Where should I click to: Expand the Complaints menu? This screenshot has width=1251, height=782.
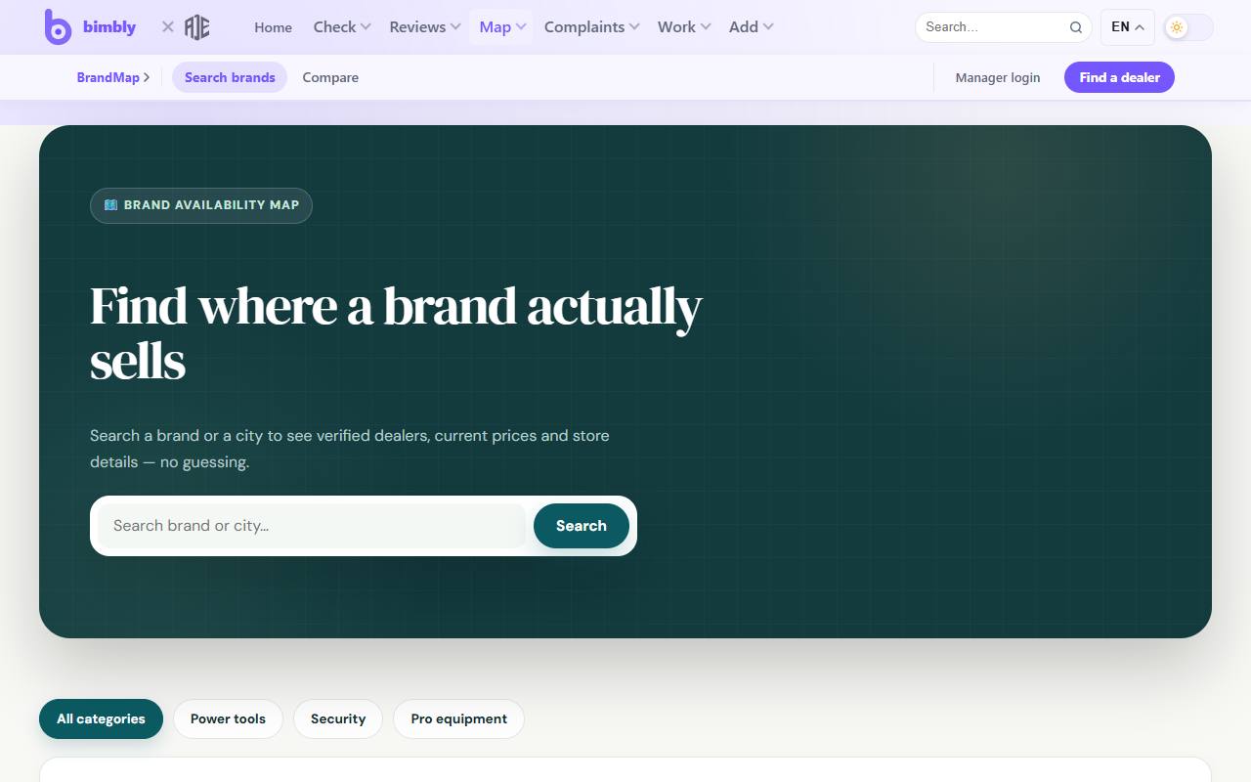point(592,27)
